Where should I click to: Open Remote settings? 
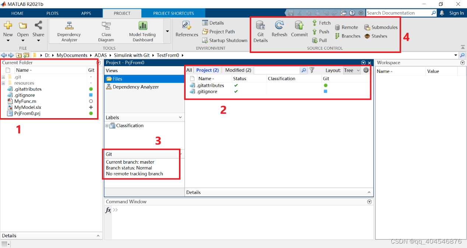point(346,27)
